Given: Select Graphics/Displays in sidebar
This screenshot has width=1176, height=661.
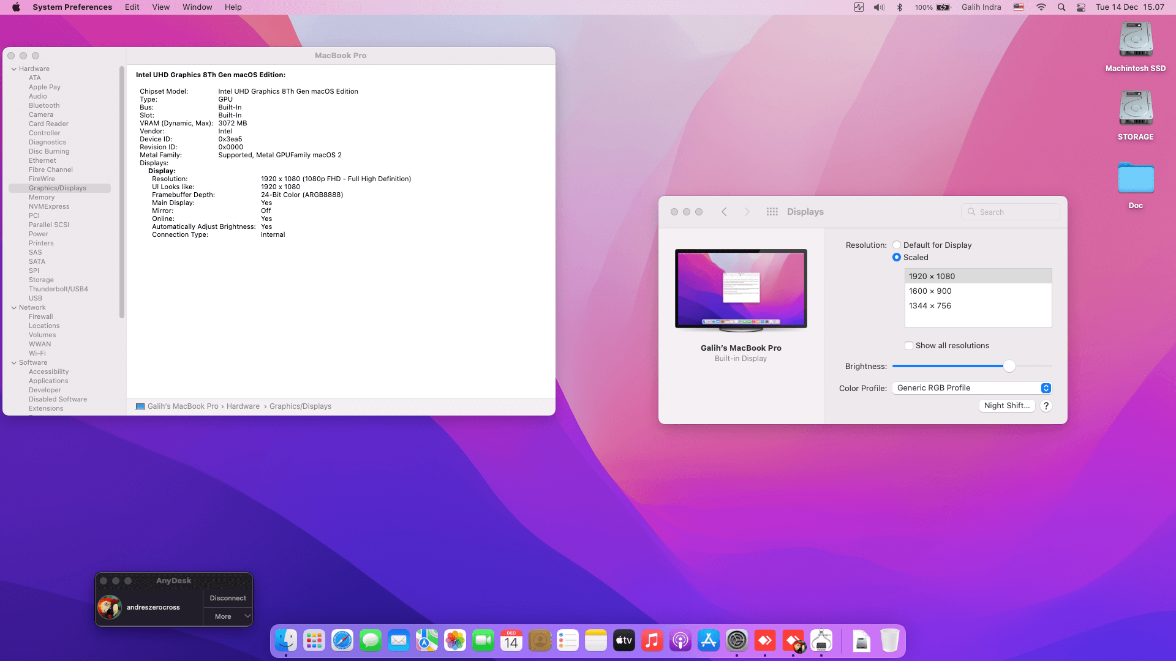Looking at the screenshot, I should coord(59,188).
